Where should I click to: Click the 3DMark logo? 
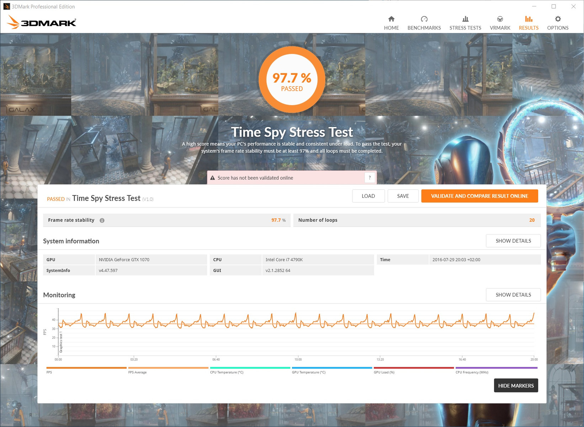point(41,22)
